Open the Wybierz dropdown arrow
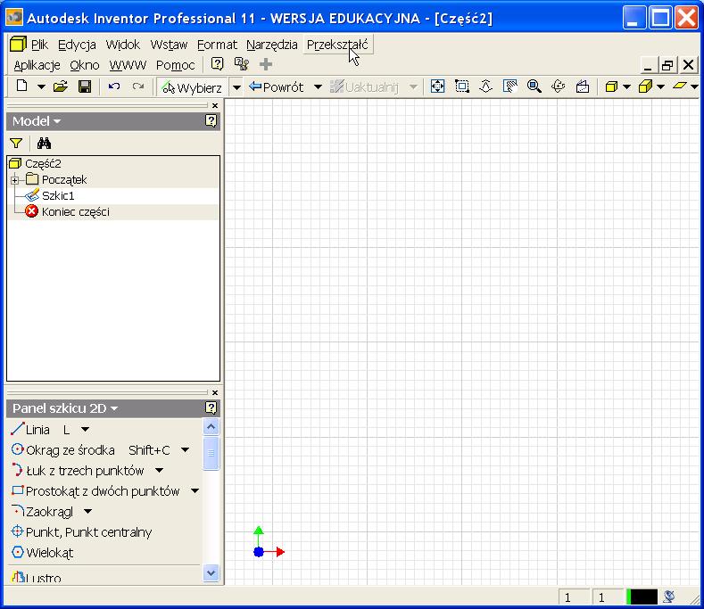Image resolution: width=704 pixels, height=609 pixels. 236,87
